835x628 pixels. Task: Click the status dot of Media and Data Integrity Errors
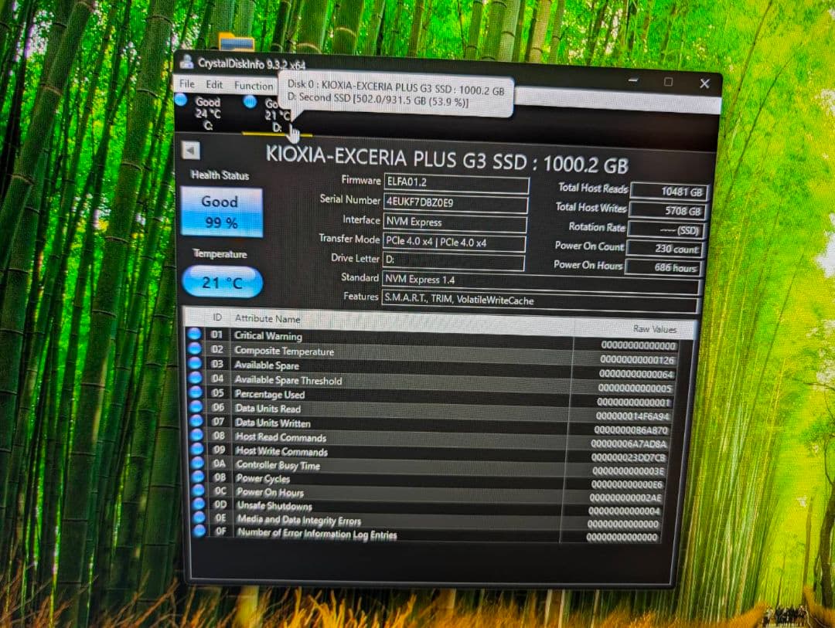pos(199,517)
